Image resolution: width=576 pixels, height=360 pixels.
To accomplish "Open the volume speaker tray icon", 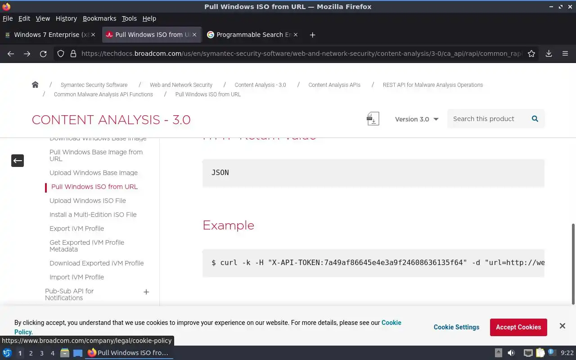I will (x=511, y=353).
